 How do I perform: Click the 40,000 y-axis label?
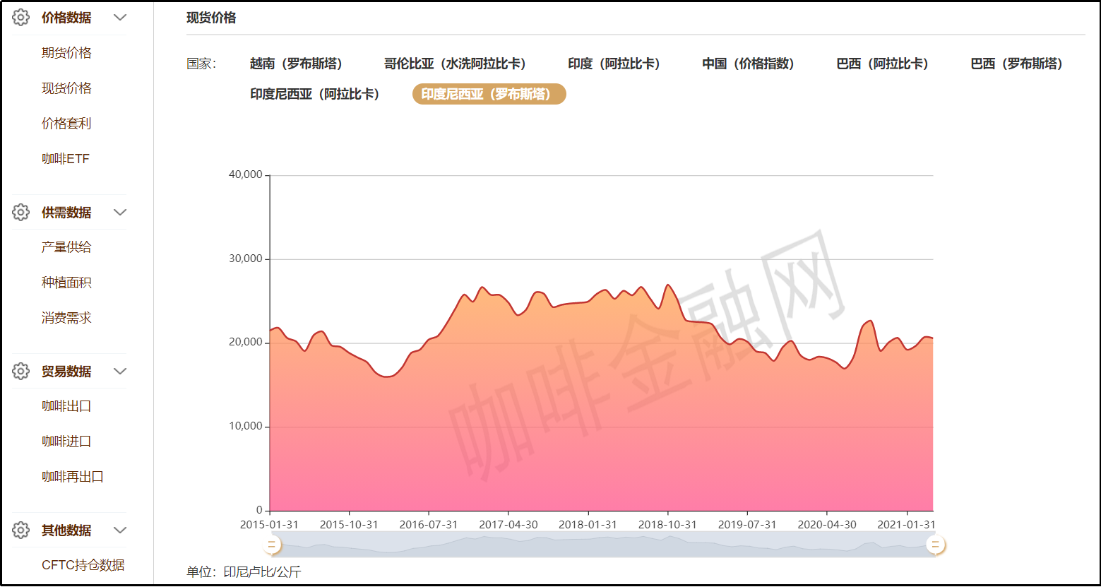point(246,174)
